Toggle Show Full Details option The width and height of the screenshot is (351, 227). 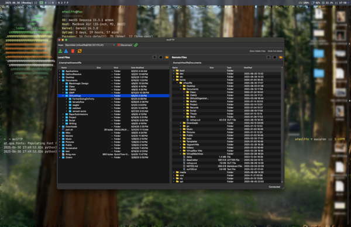point(275,51)
